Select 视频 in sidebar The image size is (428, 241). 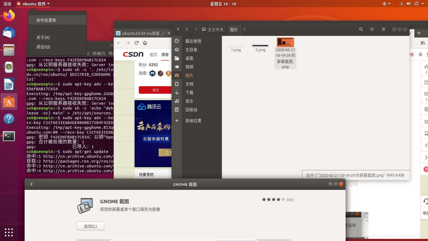197,67
